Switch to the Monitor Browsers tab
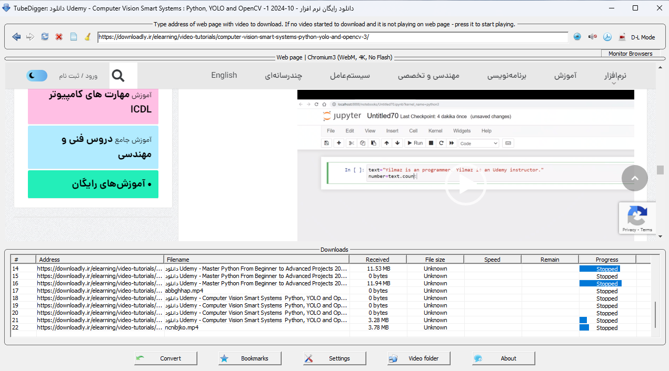This screenshot has height=371, width=669. tap(631, 54)
